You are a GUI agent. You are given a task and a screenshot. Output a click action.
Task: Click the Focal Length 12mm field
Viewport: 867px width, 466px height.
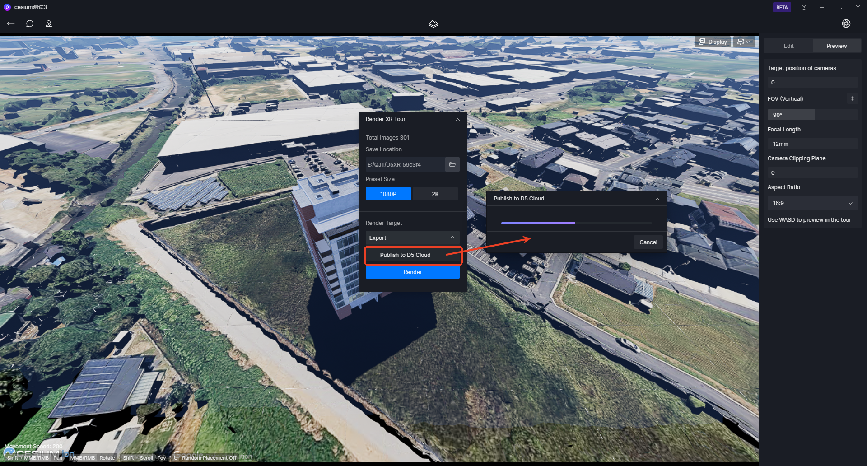(x=812, y=144)
